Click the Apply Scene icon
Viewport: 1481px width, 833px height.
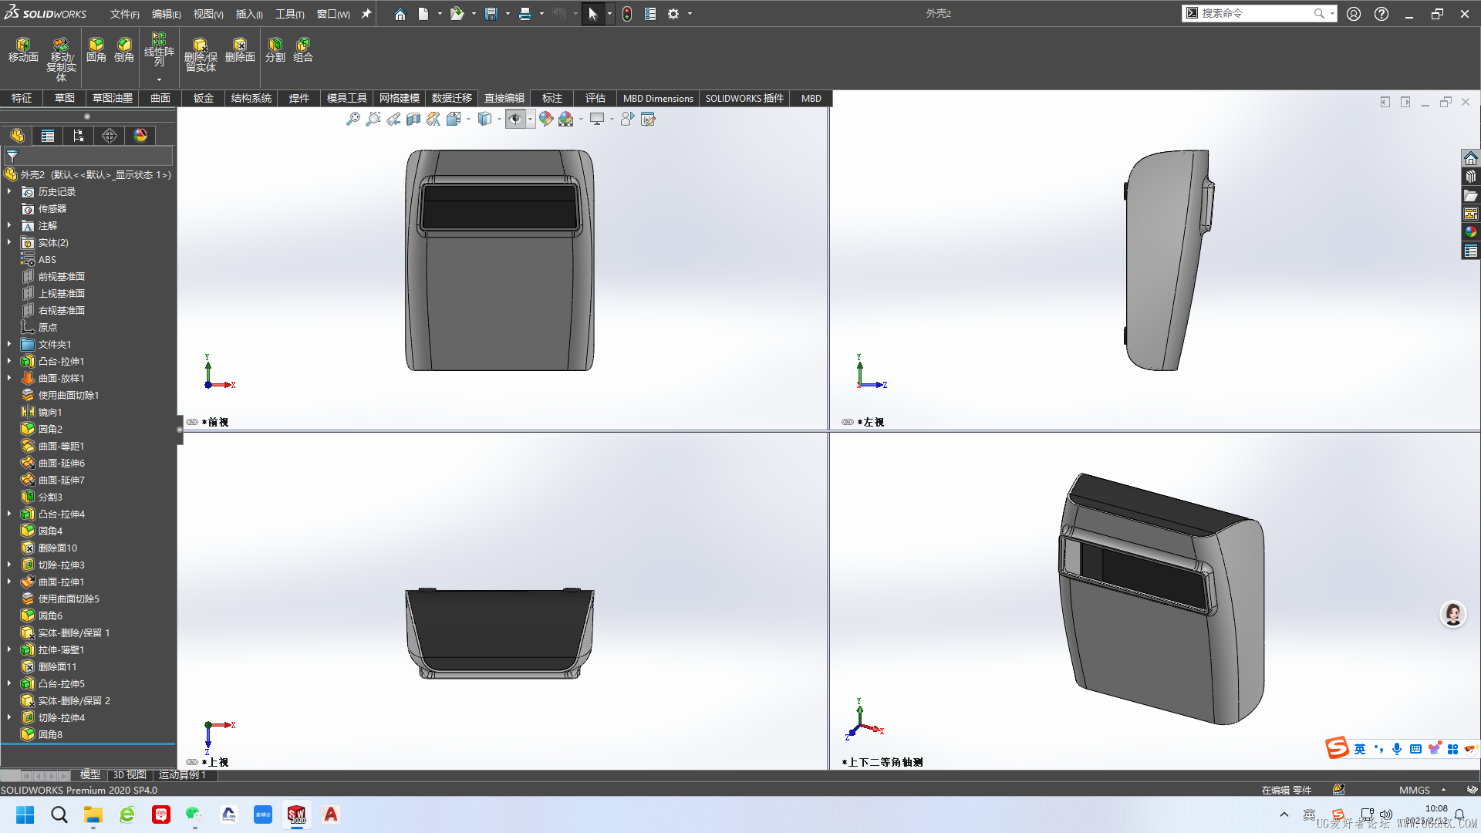point(566,119)
